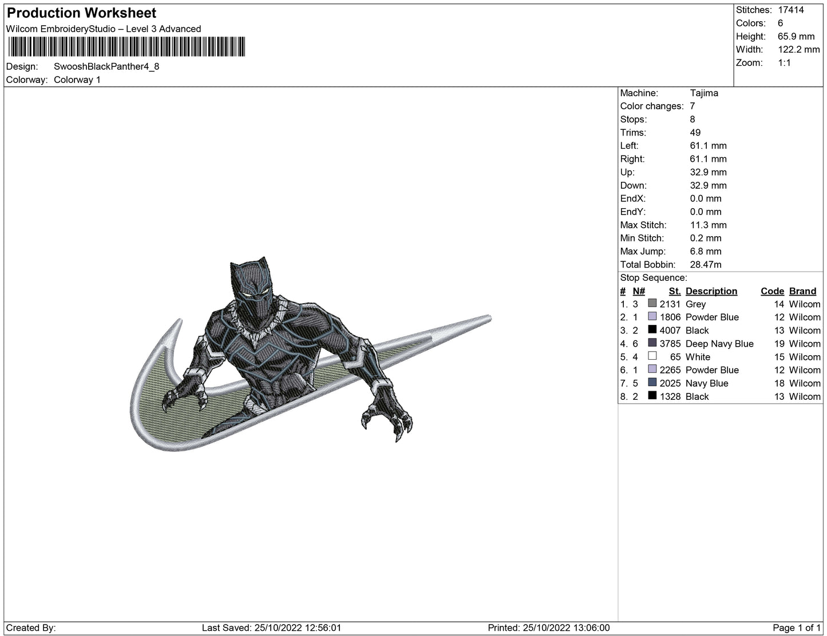Image resolution: width=827 pixels, height=636 pixels.
Task: Click the Zoom value 1:1
Action: tap(785, 62)
